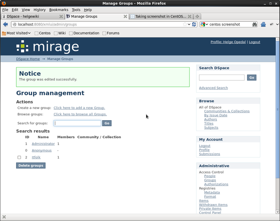Open the Bookmarks menu
Viewport: 280px width, 221px height.
coord(58,10)
